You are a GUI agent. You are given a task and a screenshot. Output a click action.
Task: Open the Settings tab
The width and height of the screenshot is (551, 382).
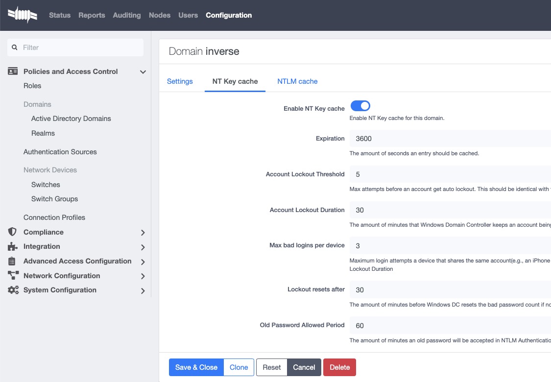coord(180,81)
